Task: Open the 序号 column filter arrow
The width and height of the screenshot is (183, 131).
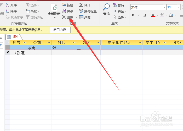Action: 24,43
